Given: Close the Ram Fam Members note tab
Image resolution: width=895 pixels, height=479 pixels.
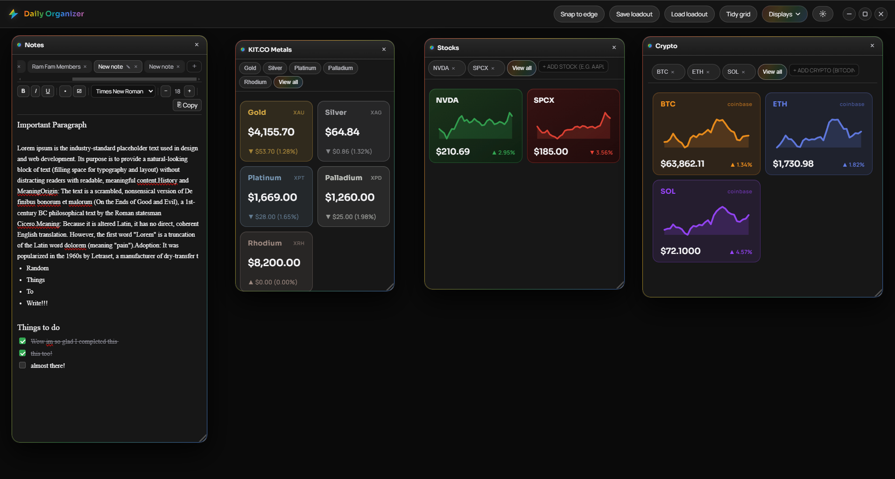Looking at the screenshot, I should pos(85,67).
